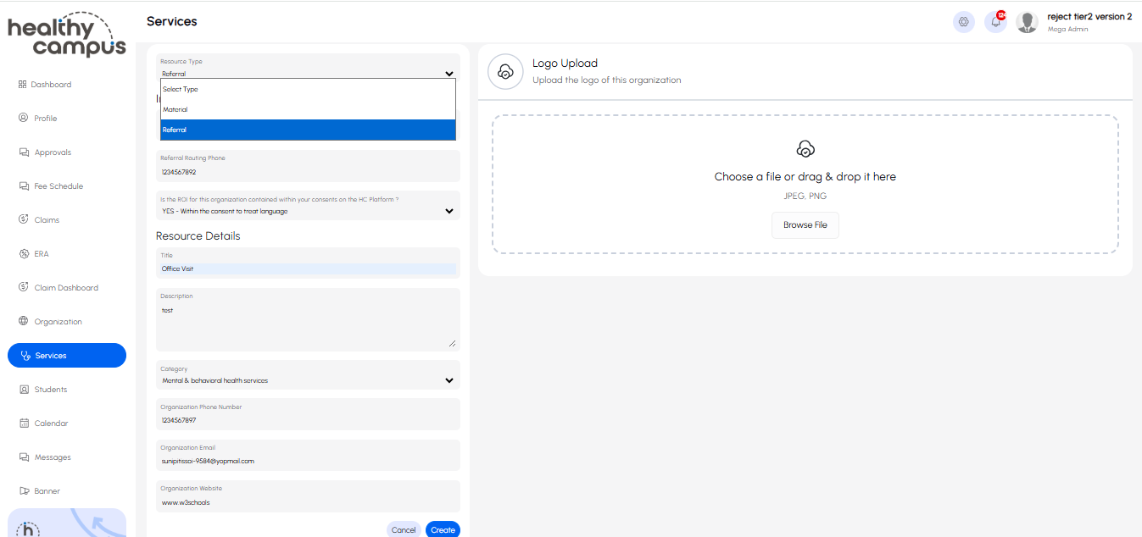Click the Cancel button
This screenshot has height=537, width=1142.
point(404,529)
